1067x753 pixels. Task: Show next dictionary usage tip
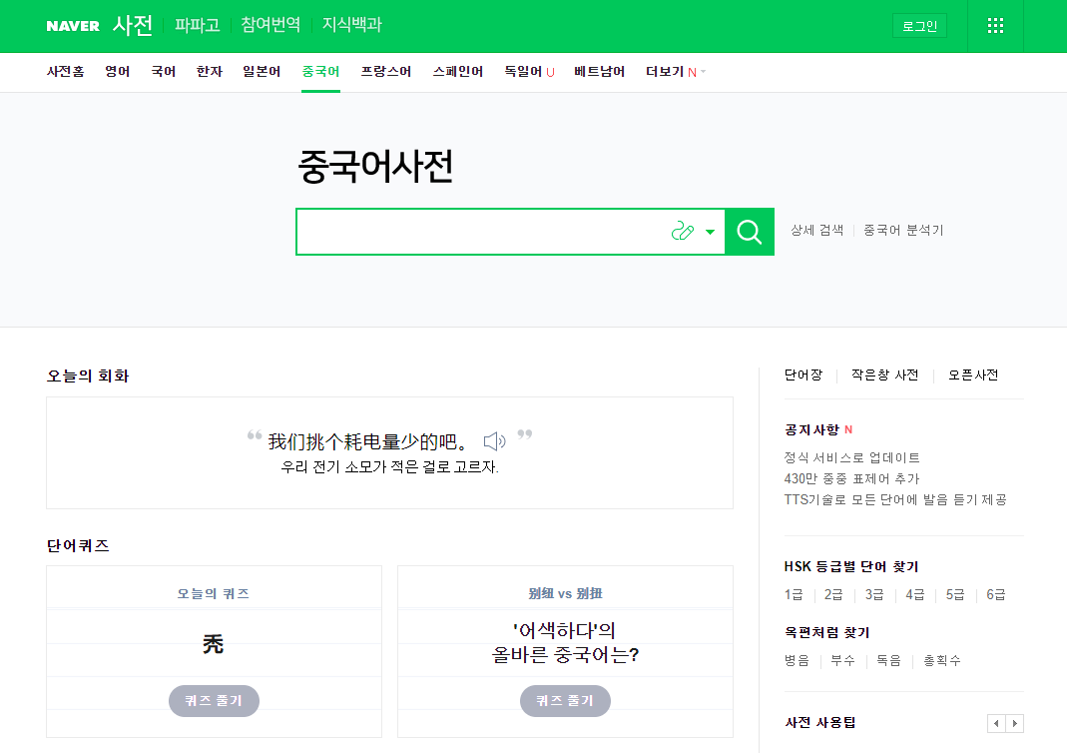pyautogui.click(x=1015, y=723)
